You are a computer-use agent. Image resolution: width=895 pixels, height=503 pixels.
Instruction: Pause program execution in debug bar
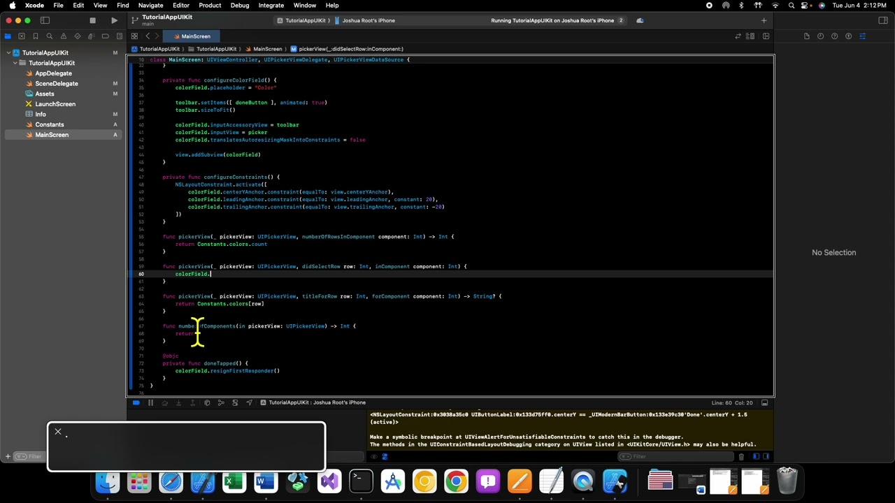tap(150, 402)
